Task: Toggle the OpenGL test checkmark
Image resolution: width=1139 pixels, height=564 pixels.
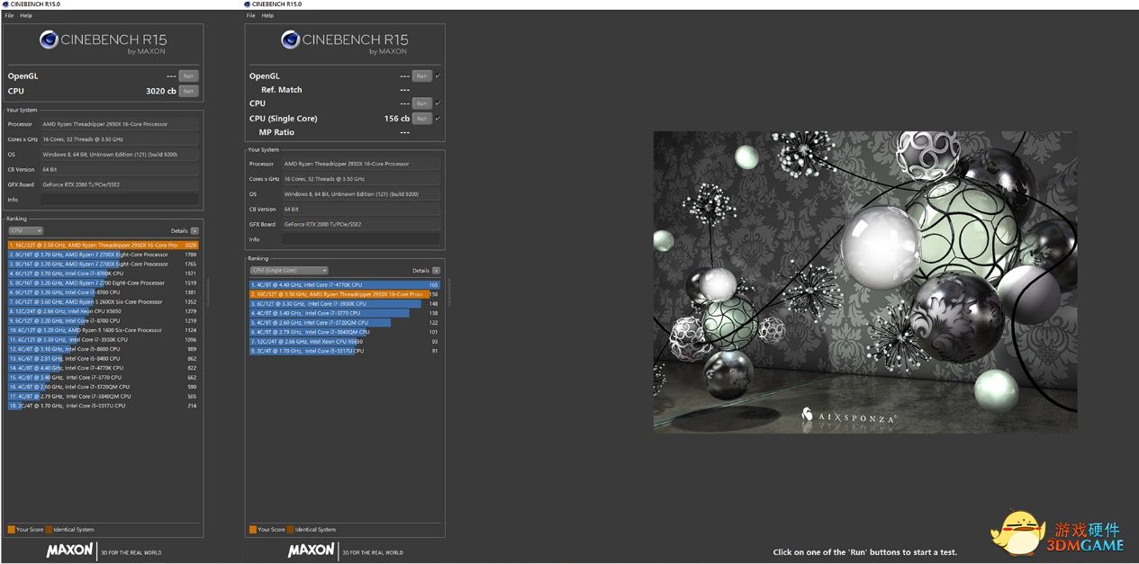Action: pyautogui.click(x=438, y=76)
